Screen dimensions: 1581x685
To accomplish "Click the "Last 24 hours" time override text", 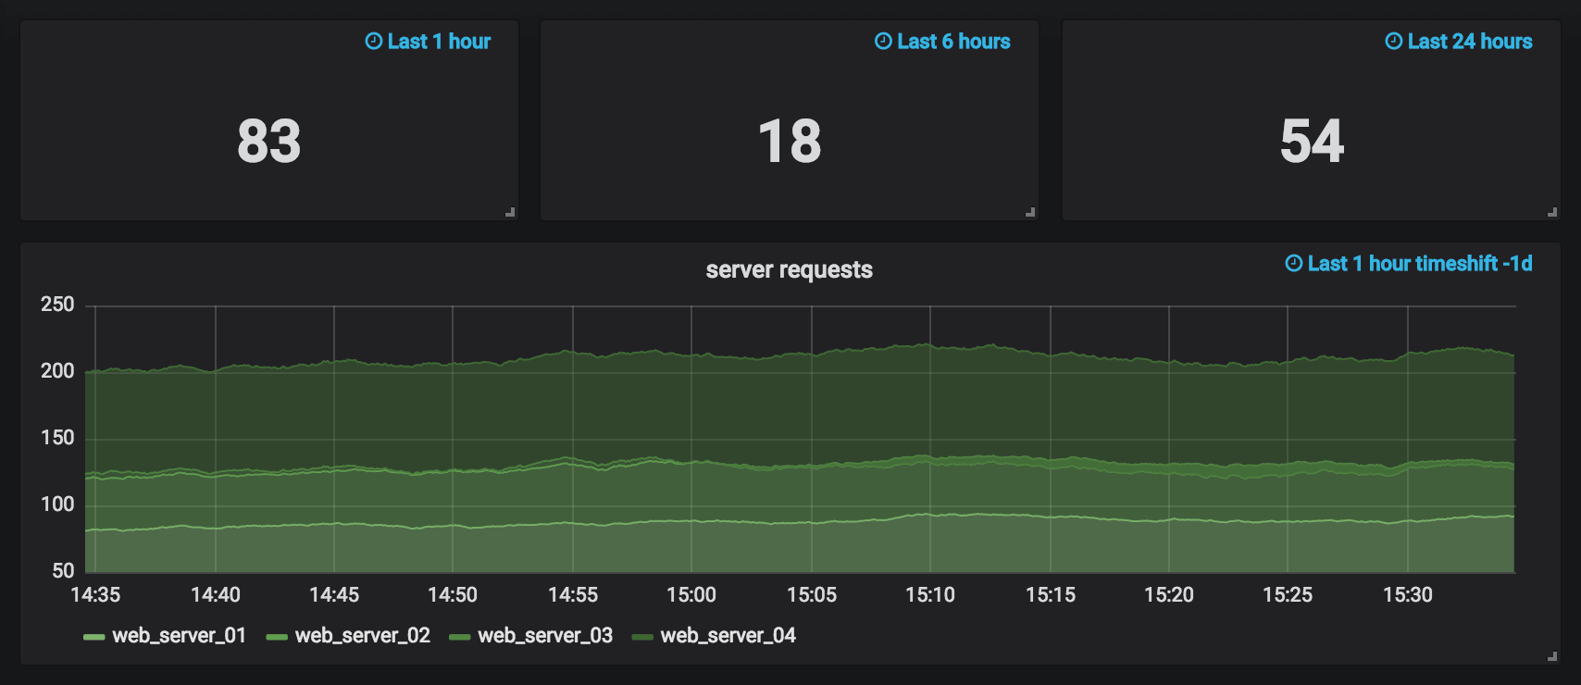I will 1469,42.
